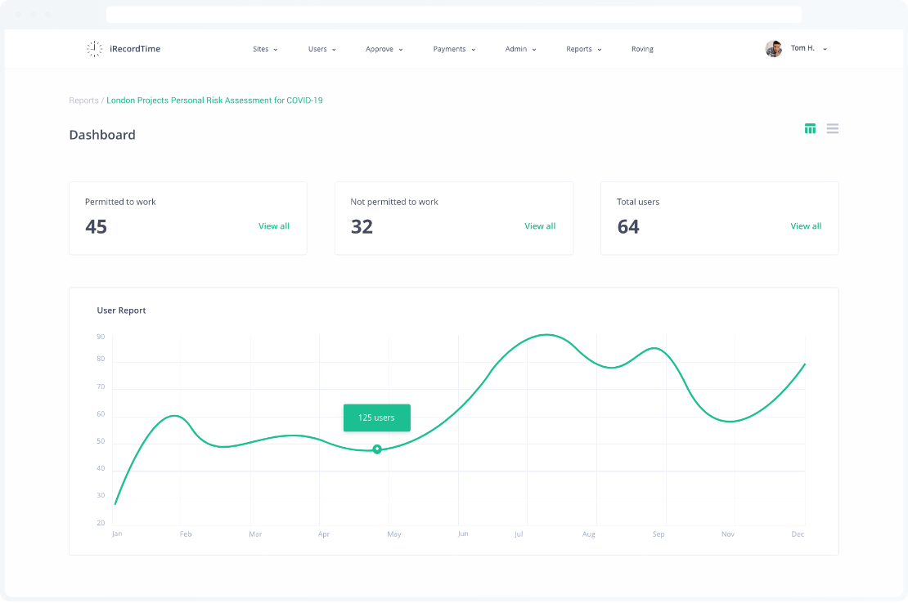Image resolution: width=908 pixels, height=603 pixels.
Task: Open the Payments menu
Action: [454, 49]
